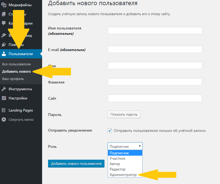Image resolution: width=220 pixels, height=184 pixels.
Task: Click the Tools wrench icon
Action: (x=4, y=89)
